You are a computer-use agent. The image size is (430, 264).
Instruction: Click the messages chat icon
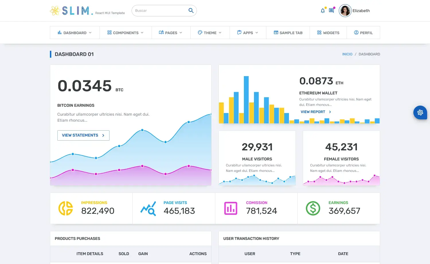tap(332, 10)
